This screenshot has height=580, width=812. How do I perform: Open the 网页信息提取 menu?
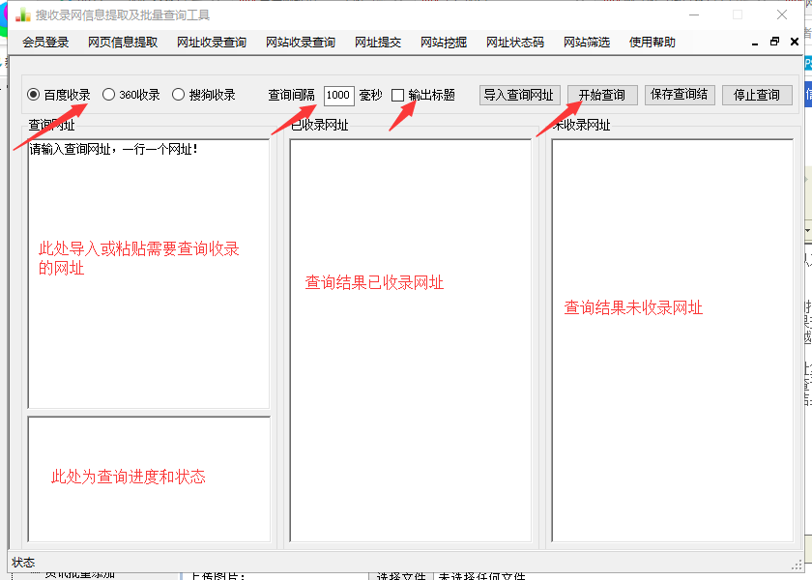pos(123,43)
